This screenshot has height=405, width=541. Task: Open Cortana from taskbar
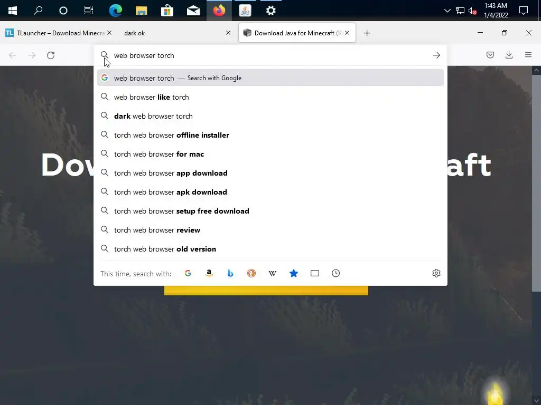click(63, 11)
